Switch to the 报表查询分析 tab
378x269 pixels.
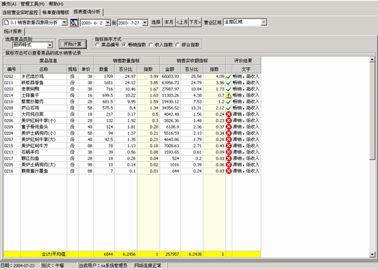87,12
